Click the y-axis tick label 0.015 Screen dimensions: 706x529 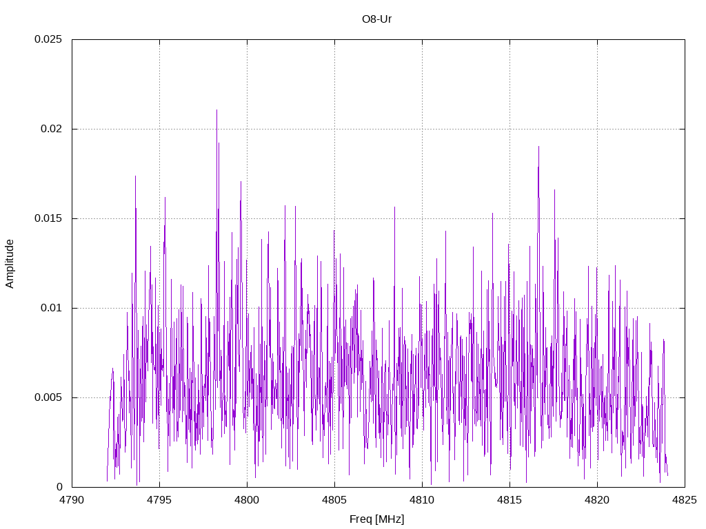(48, 218)
